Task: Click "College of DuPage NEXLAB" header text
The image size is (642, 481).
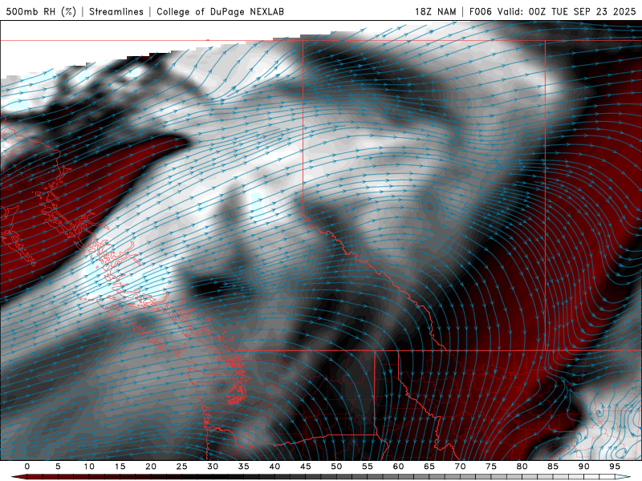Action: pyautogui.click(x=220, y=11)
